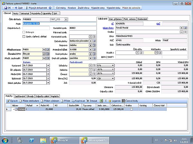The image size is (193, 144).
Task: Click Zrušit slevu in toolbar
Action: pyautogui.click(x=83, y=8)
